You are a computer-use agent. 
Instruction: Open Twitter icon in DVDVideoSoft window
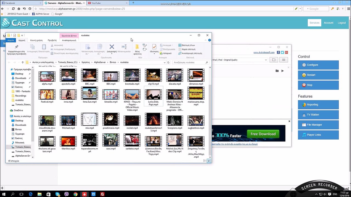point(282,52)
